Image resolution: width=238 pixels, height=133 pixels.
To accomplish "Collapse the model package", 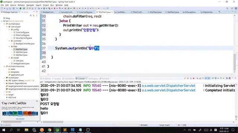I will [x=9, y=58].
